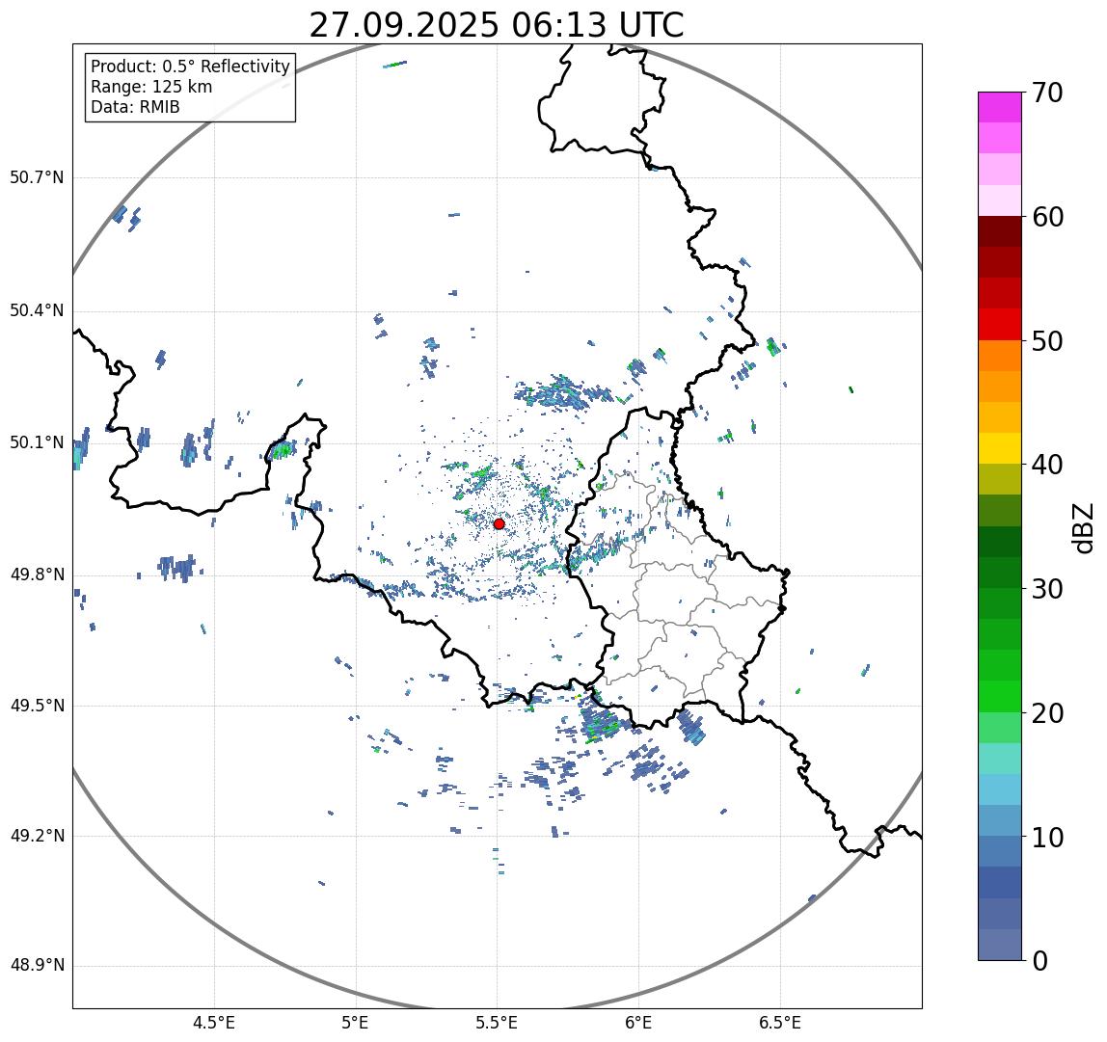The height and width of the screenshot is (1042, 1107).
Task: Click the colorbar tick label 70
Action: coord(1047,93)
